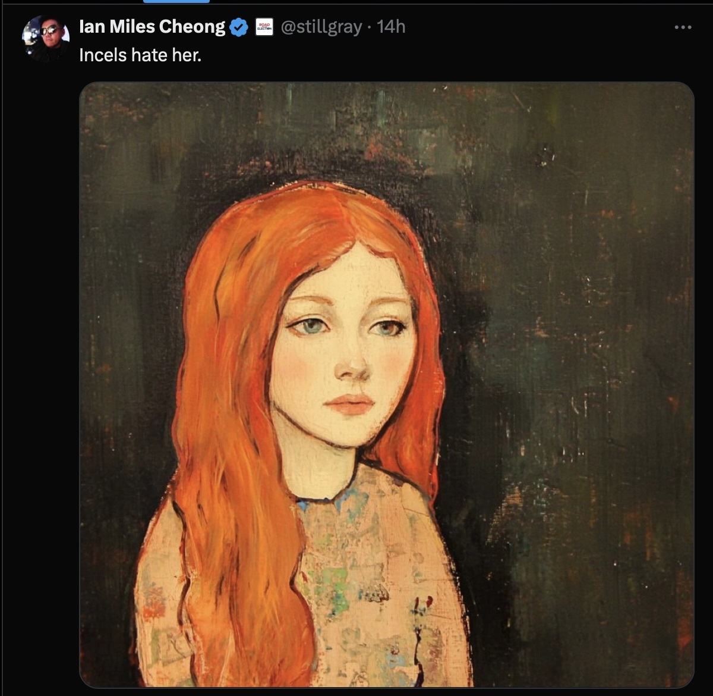713x696 pixels.
Task: Click the painted girl's lips
Action: 350,404
